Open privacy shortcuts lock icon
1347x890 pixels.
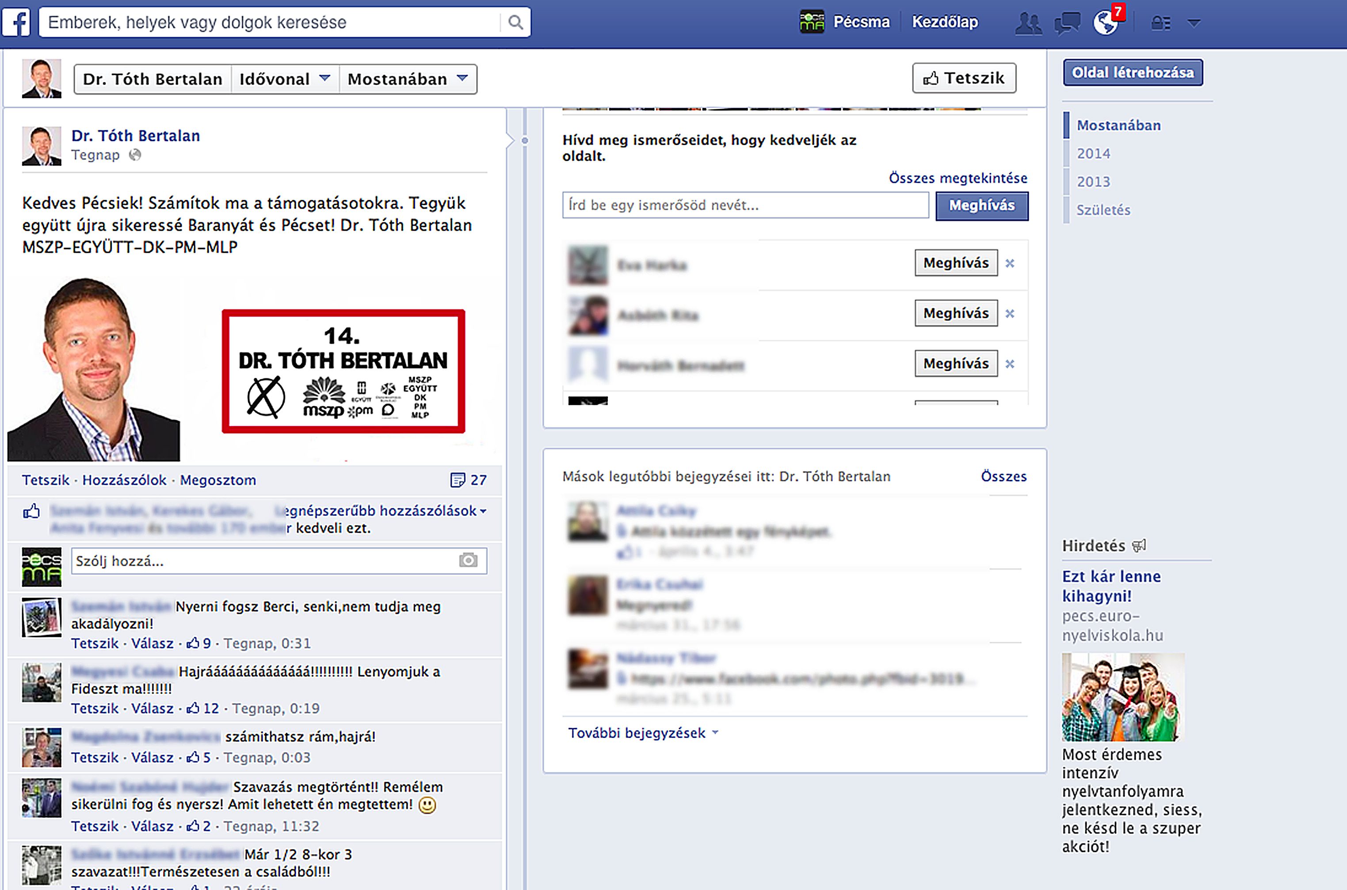[1161, 23]
